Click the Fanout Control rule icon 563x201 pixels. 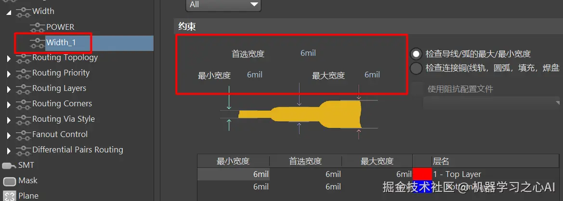click(23, 134)
